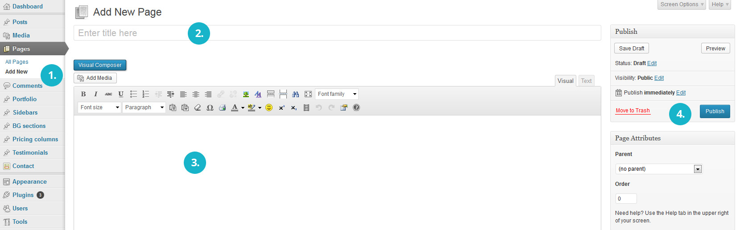Edit Publish immediately schedule link
Screen dimensions: 740x230
(x=681, y=93)
